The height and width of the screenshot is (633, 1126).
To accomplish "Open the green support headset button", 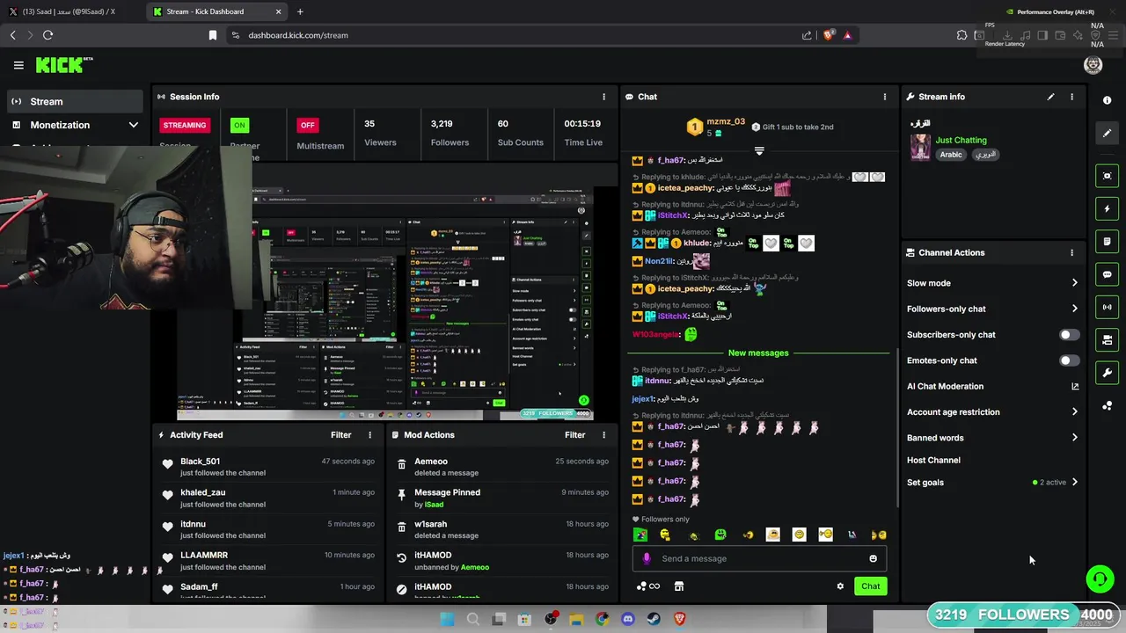I will [1100, 578].
